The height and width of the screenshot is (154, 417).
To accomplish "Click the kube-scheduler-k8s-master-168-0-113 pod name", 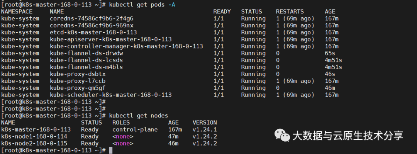I will tap(110, 95).
